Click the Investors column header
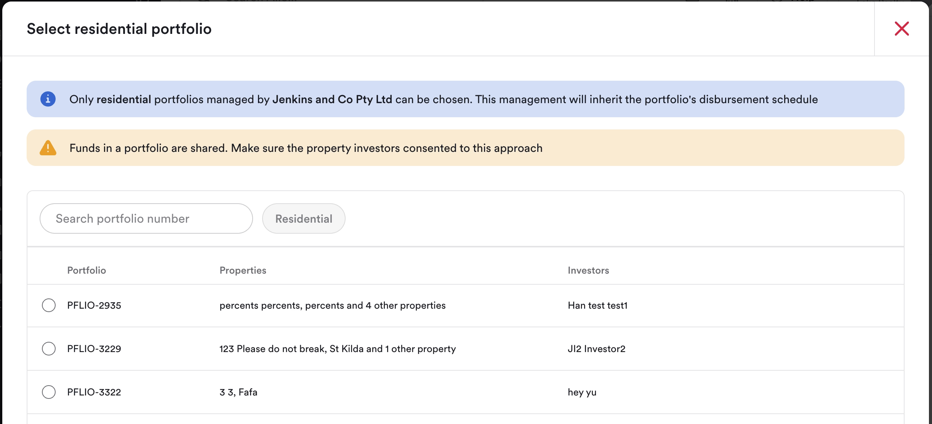Viewport: 932px width, 424px height. (588, 270)
